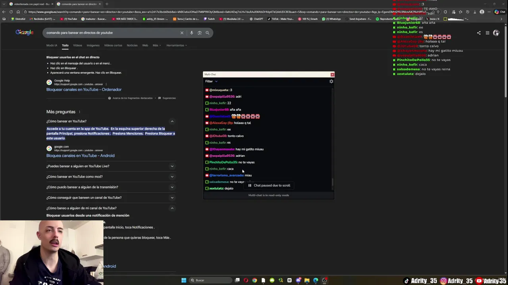Submit search with magnifying glass icon

(x=207, y=33)
